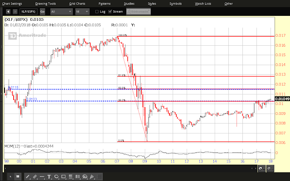Click the left scroll arrow under chart

click(x=5, y=168)
